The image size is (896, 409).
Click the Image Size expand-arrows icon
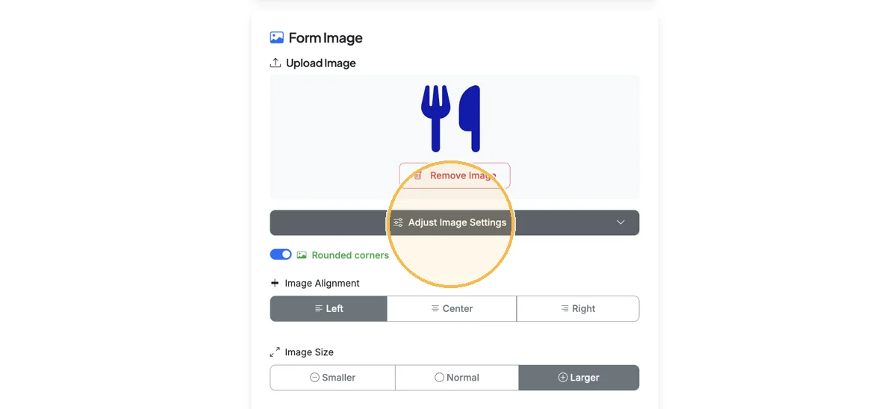(275, 352)
